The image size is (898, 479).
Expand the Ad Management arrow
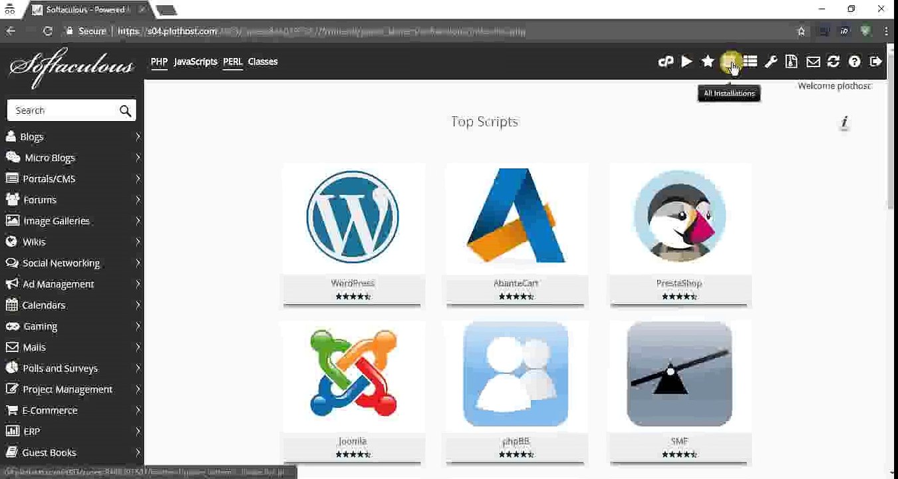pos(138,284)
